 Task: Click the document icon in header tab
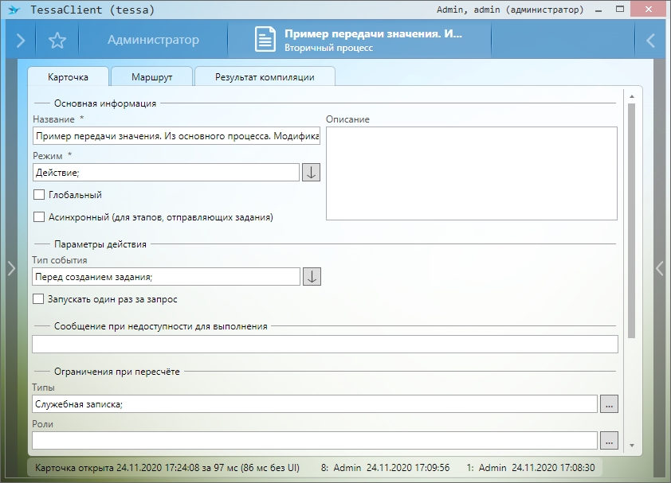[x=265, y=41]
